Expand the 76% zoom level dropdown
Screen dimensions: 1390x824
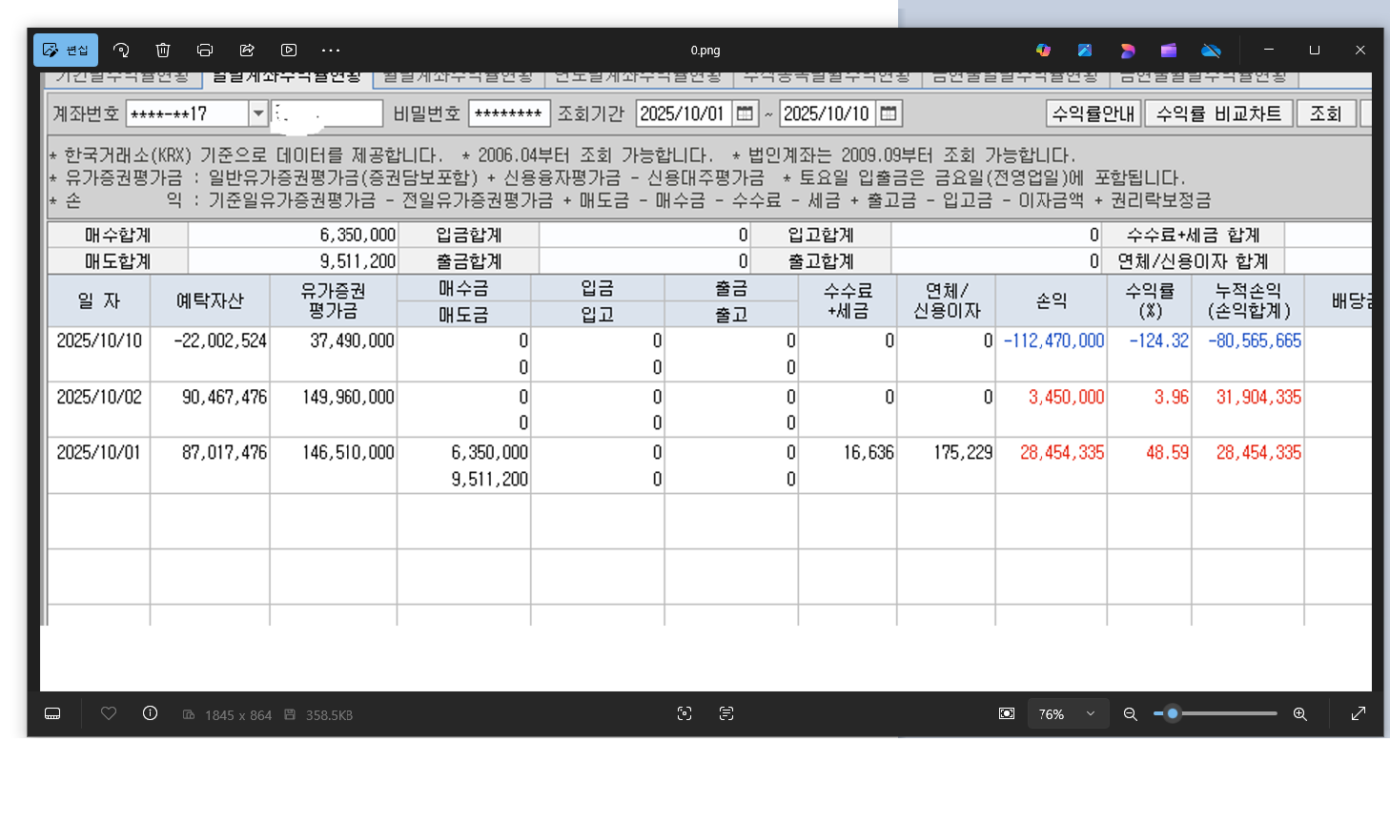coord(1068,713)
